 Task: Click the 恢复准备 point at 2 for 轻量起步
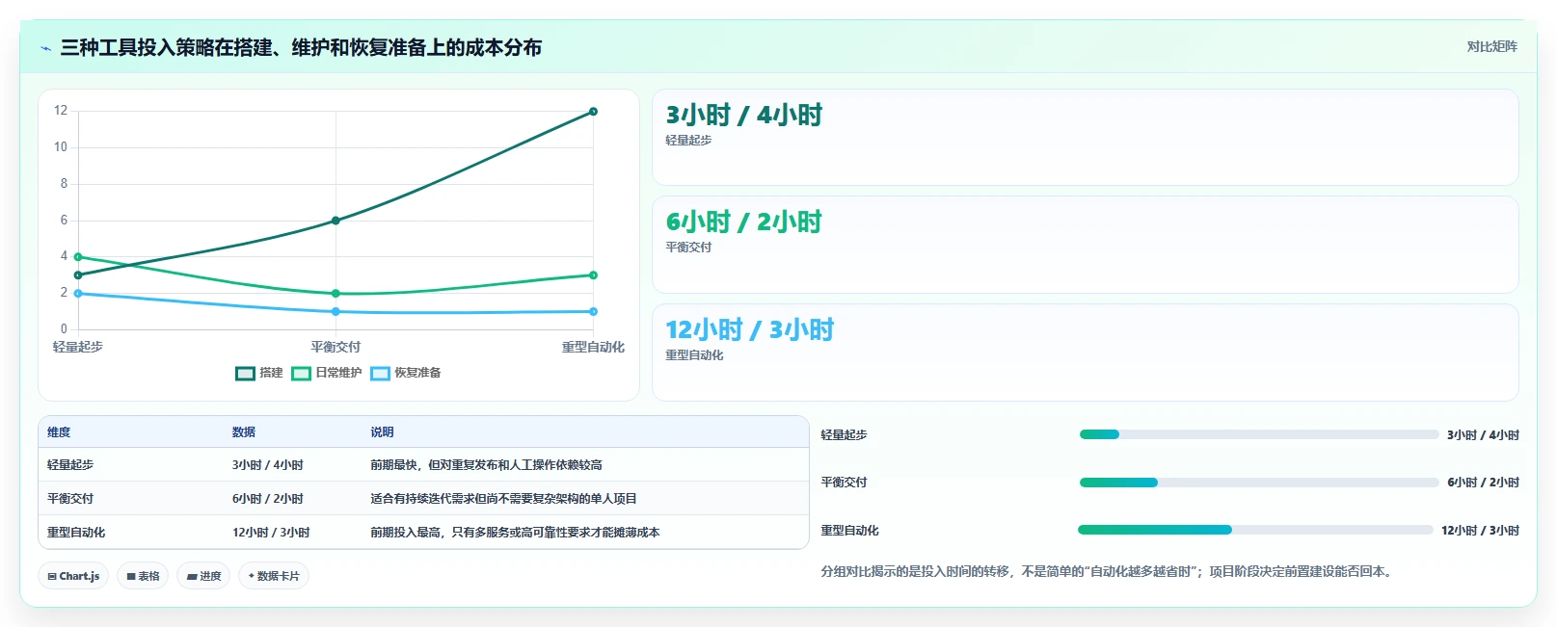[78, 294]
